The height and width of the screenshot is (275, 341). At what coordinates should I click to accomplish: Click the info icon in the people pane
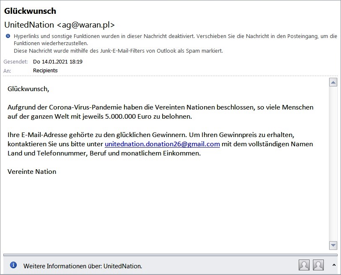[13, 265]
